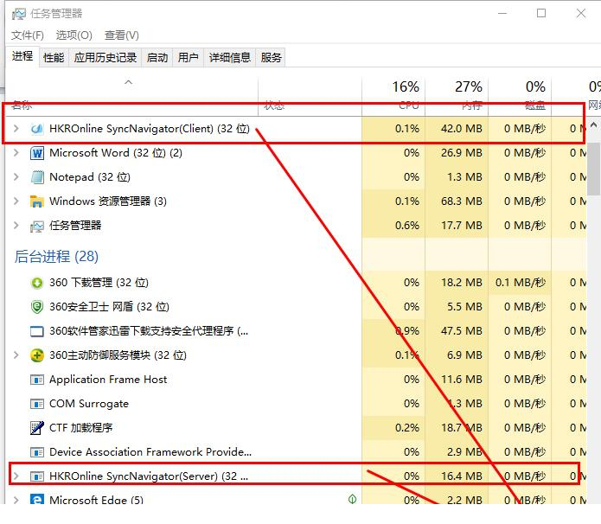Click the 360软件管家迅雷下载 process icon
The width and height of the screenshot is (601, 524).
coord(37,331)
